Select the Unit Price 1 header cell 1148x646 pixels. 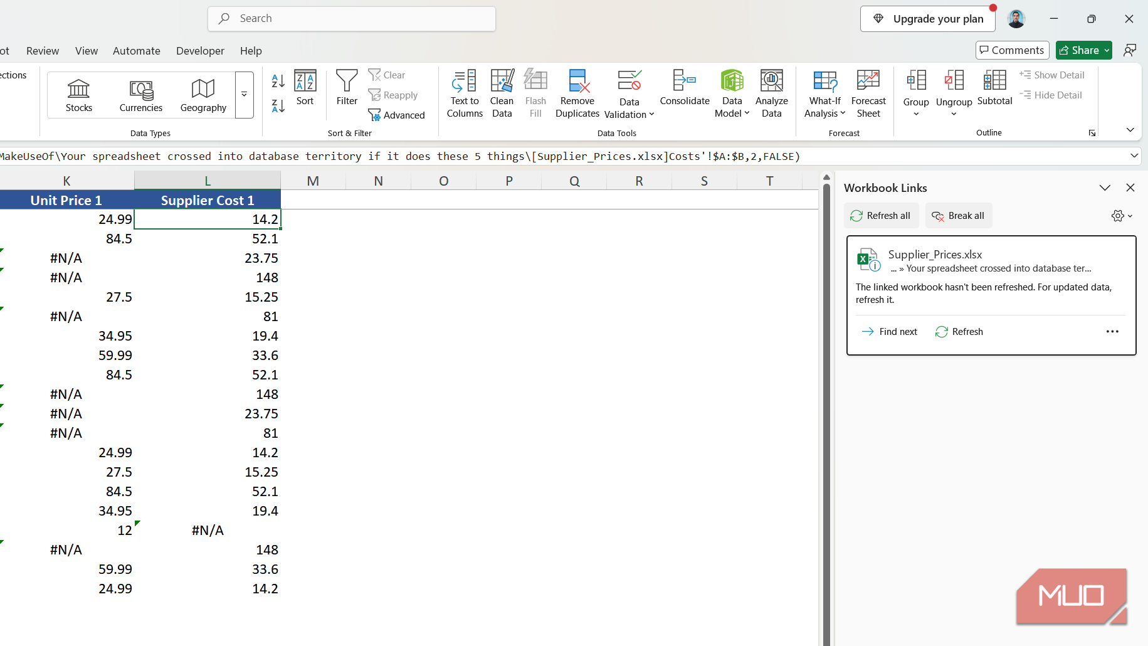coord(66,201)
